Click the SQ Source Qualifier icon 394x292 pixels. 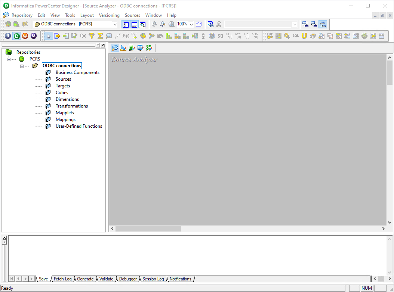tap(221, 36)
